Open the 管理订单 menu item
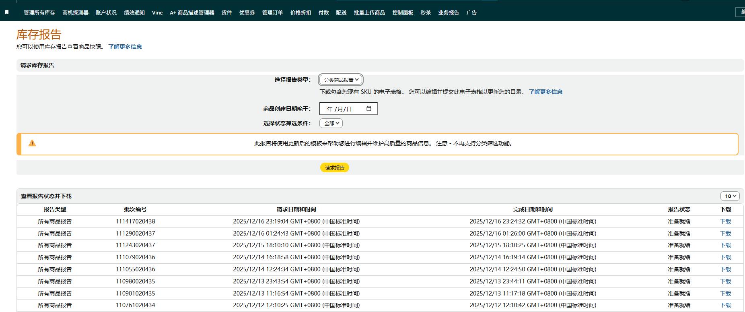The height and width of the screenshot is (312, 745). (x=272, y=12)
